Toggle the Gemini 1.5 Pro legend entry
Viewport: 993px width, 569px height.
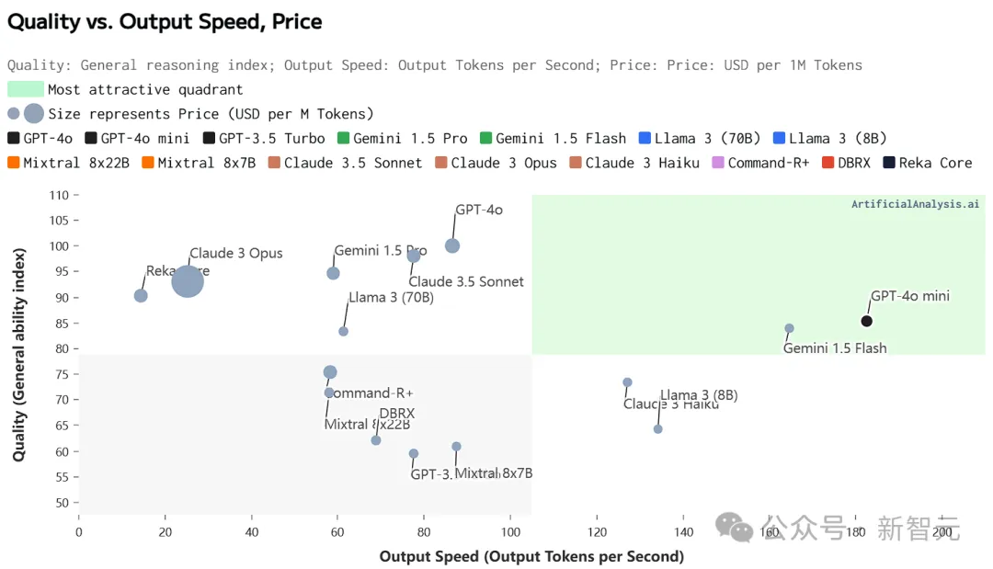402,138
